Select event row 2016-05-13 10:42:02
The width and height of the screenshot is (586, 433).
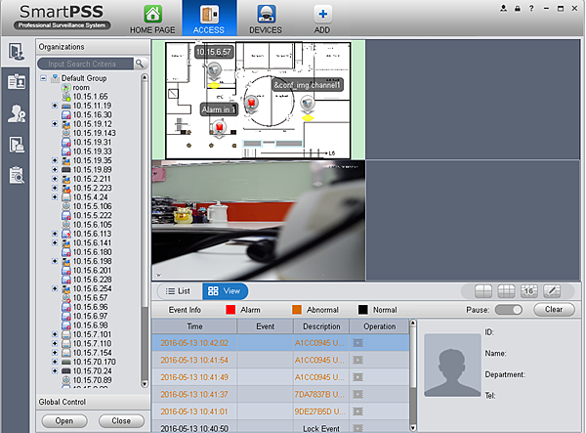click(x=280, y=343)
